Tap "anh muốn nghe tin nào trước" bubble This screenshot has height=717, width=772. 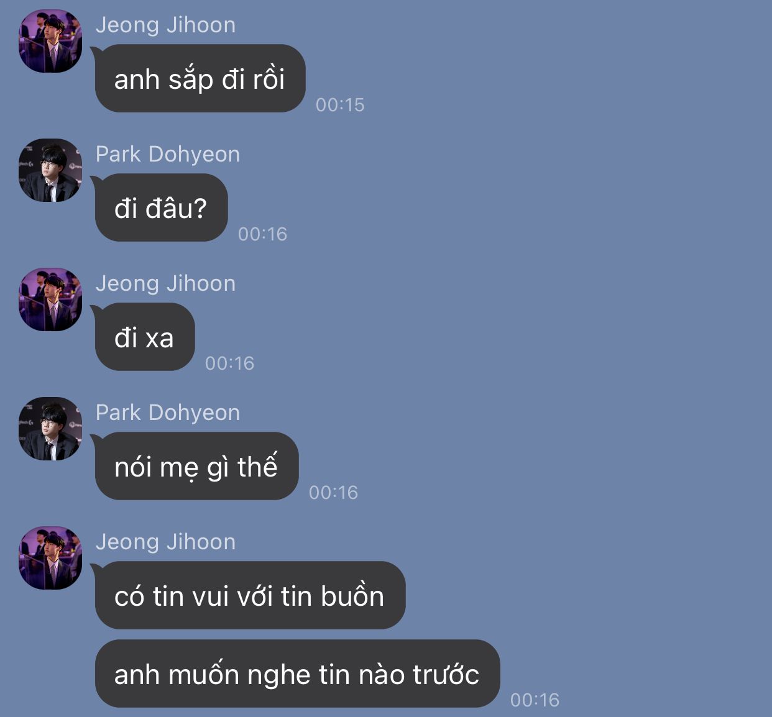point(297,674)
